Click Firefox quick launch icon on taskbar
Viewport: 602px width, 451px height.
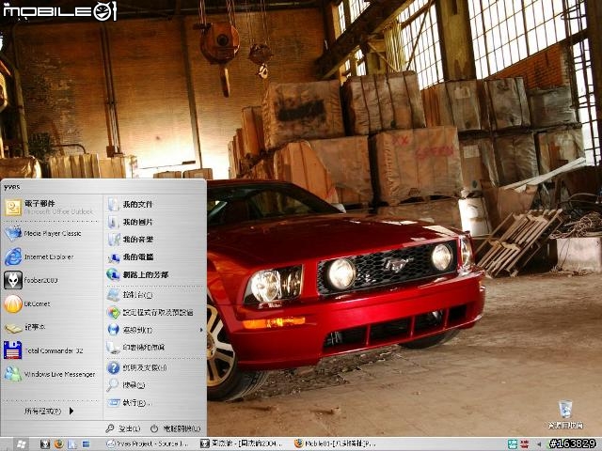58,444
